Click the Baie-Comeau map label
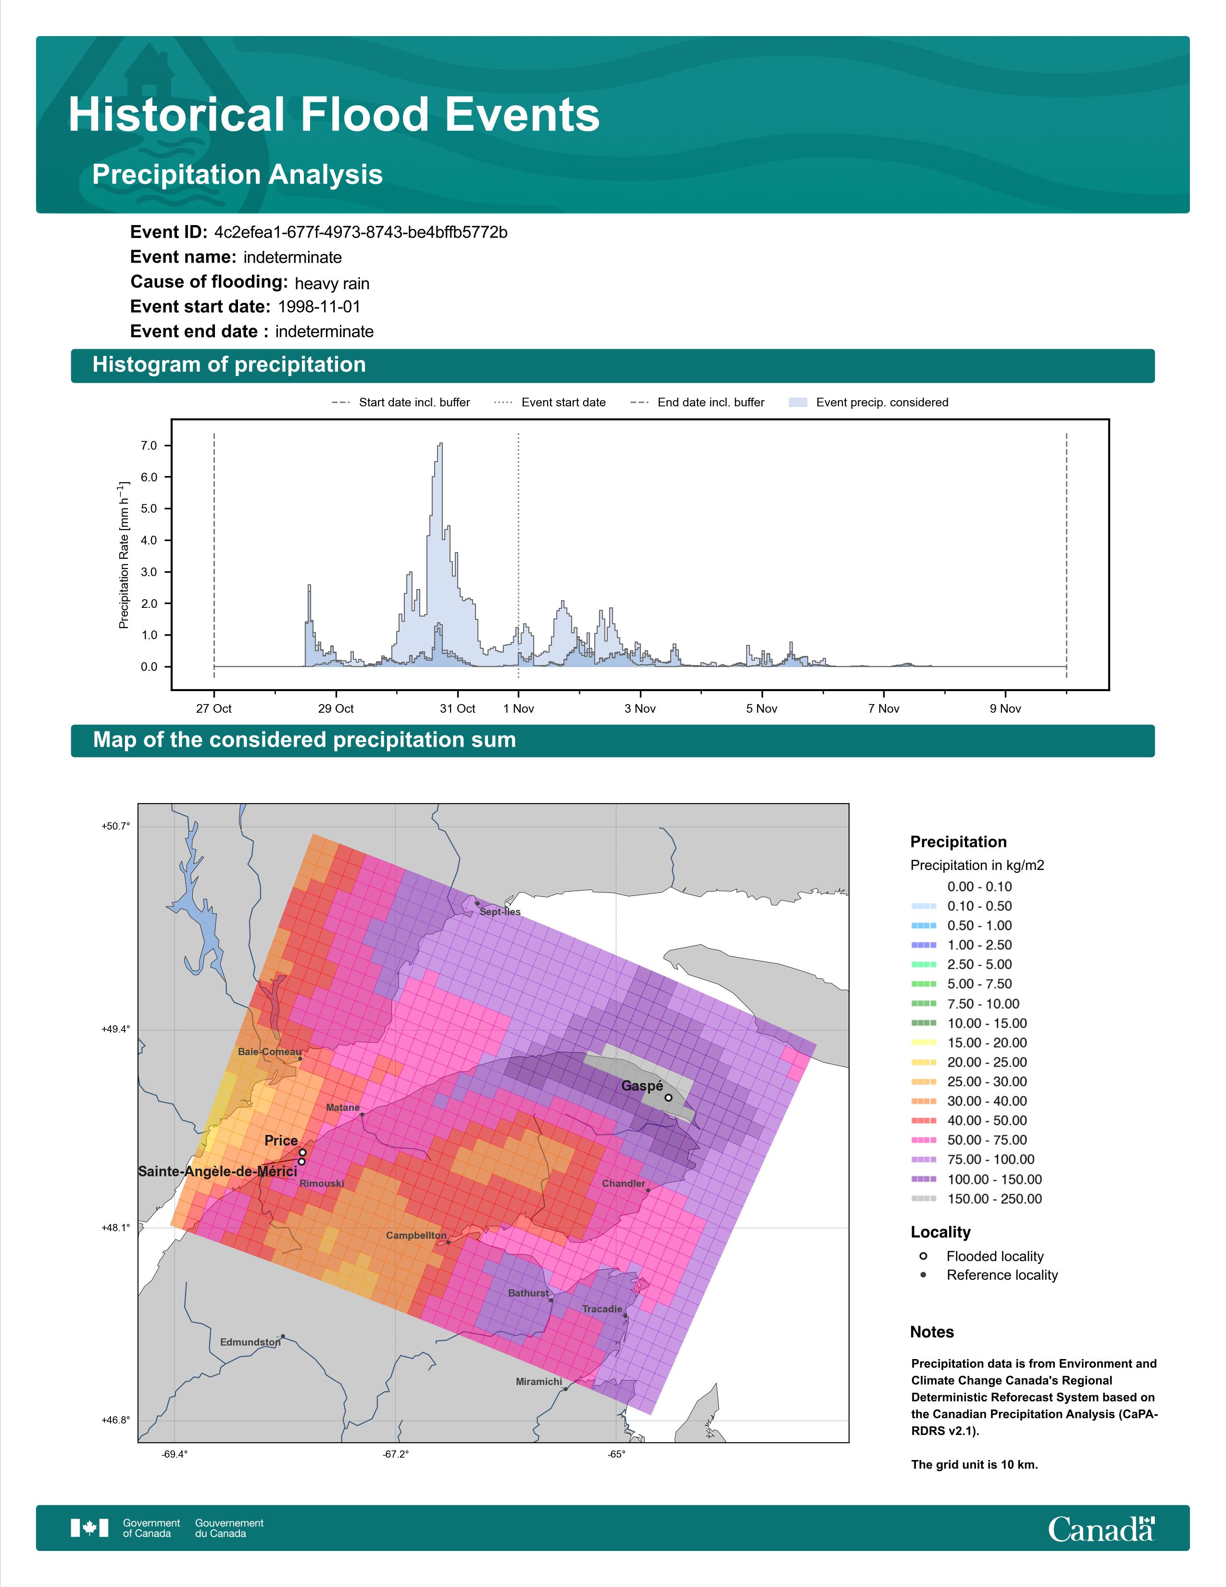 269,1051
